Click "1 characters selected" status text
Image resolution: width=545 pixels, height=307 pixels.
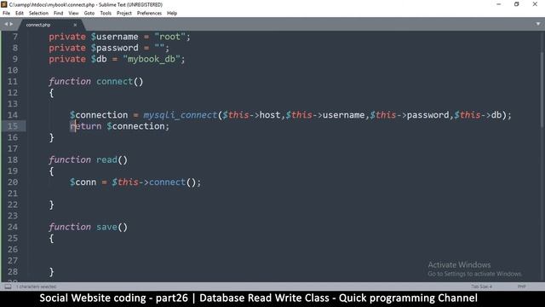(x=36, y=287)
